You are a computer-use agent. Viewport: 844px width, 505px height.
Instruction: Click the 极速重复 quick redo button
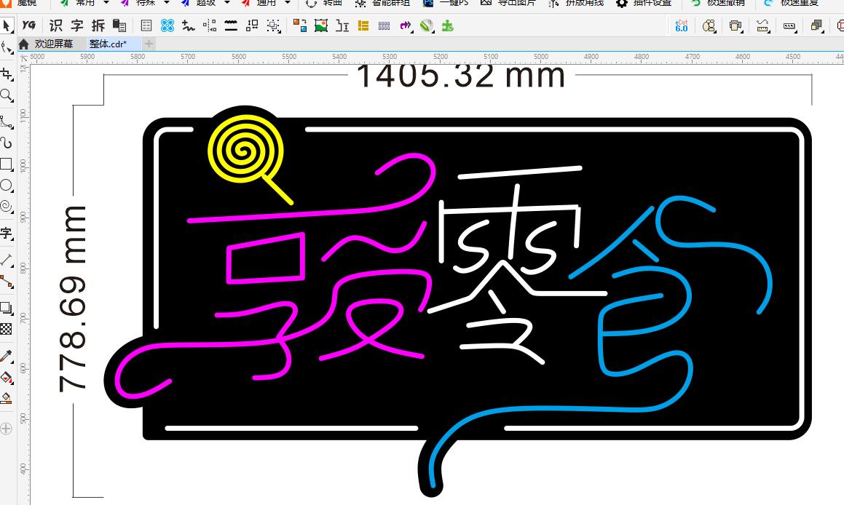[x=792, y=3]
